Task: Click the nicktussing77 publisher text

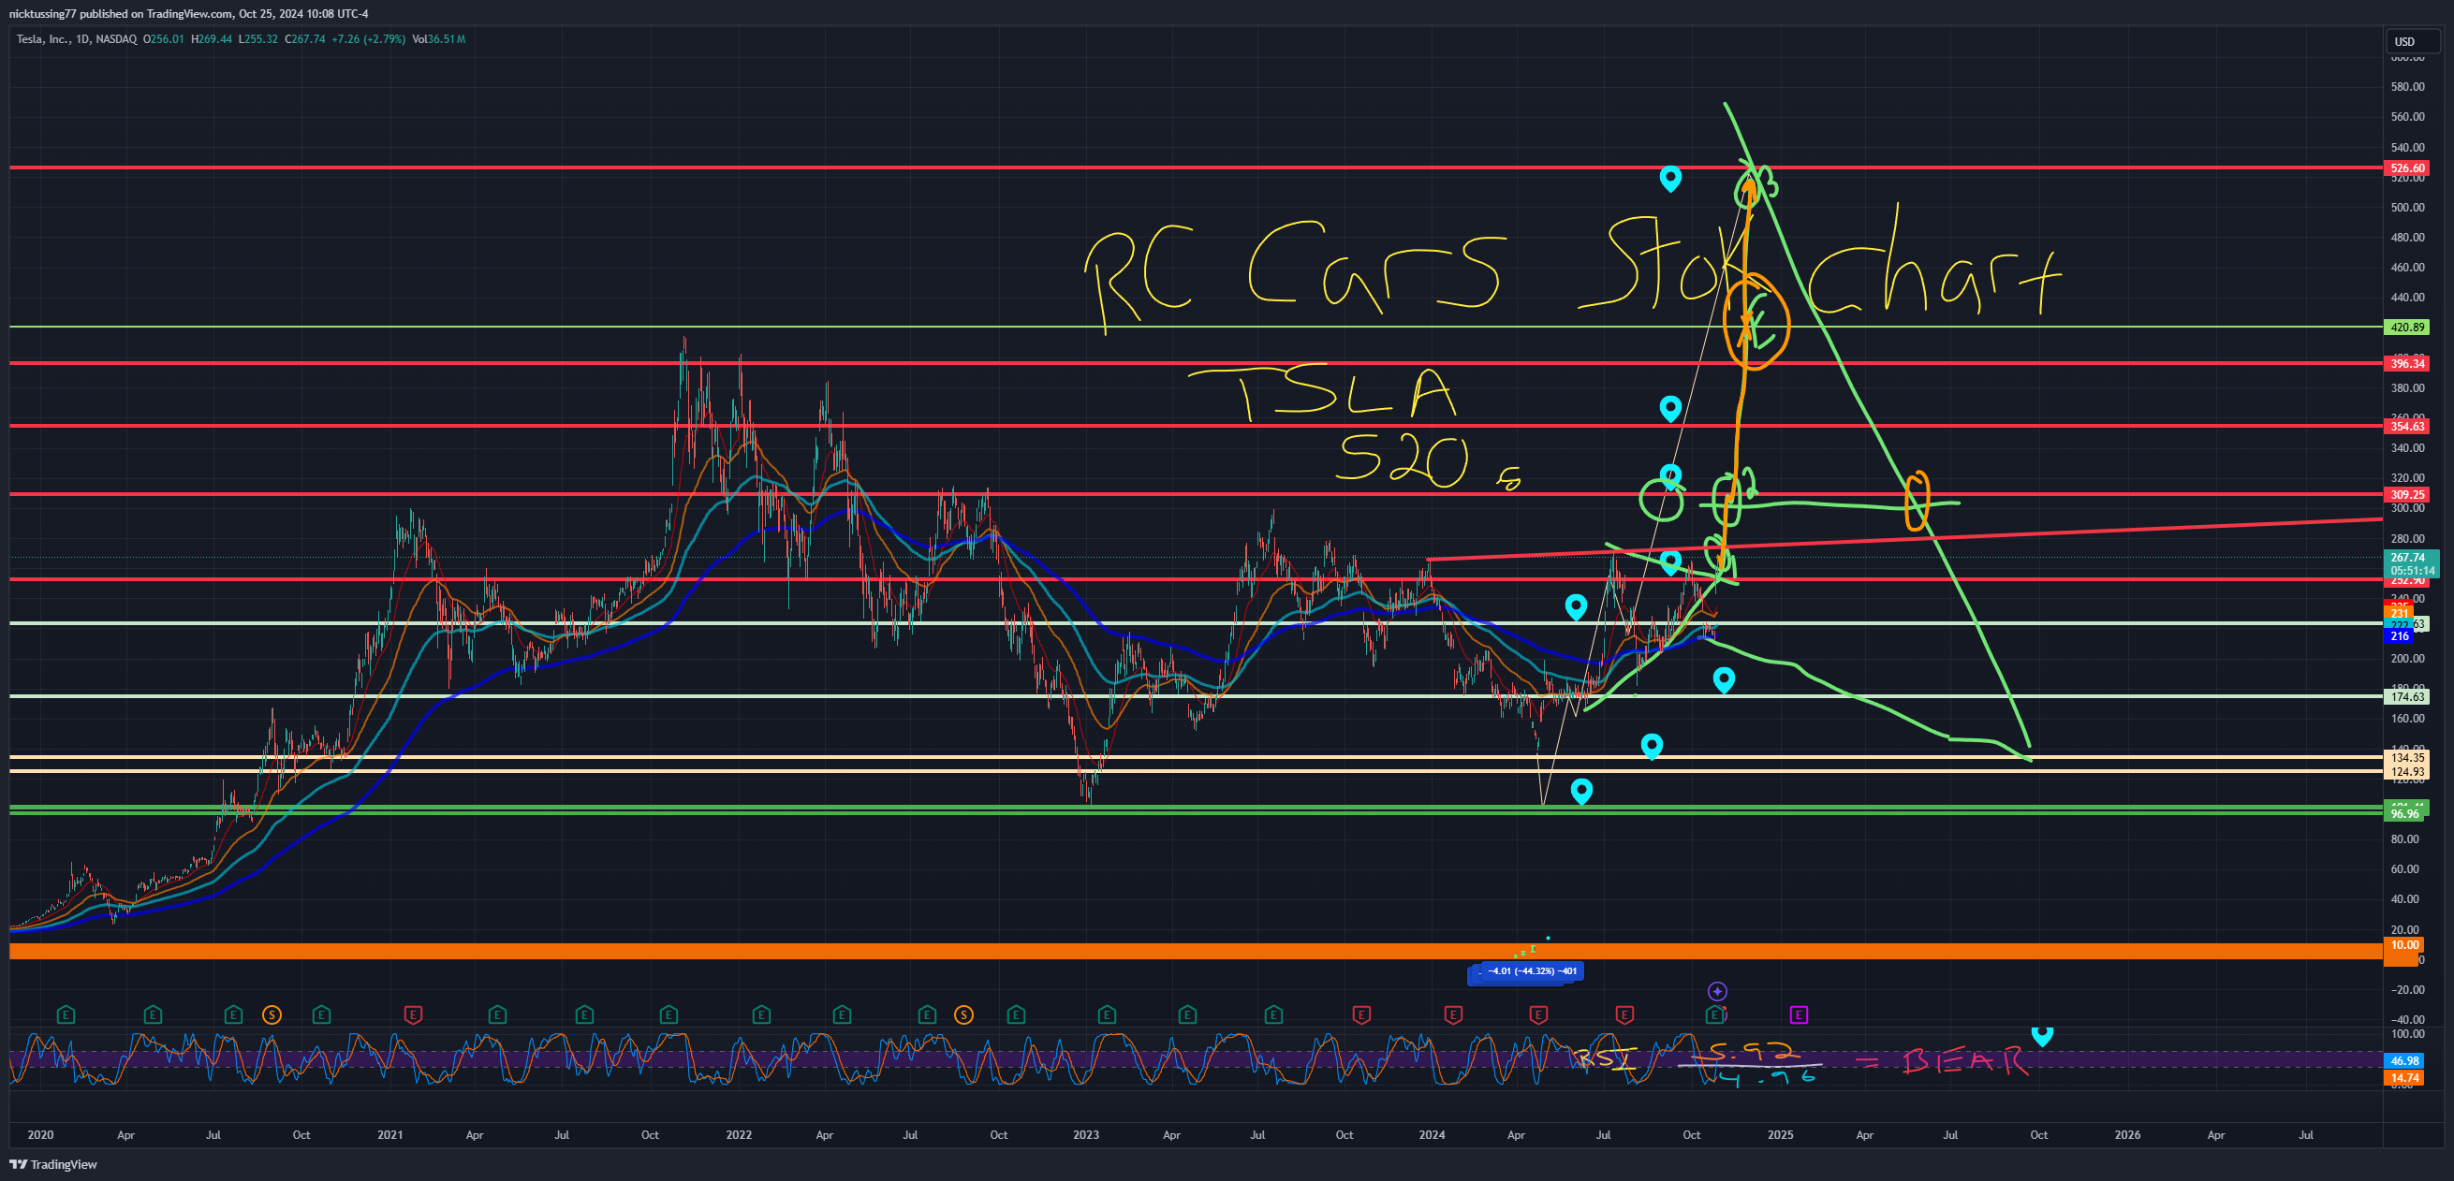Action: (43, 13)
